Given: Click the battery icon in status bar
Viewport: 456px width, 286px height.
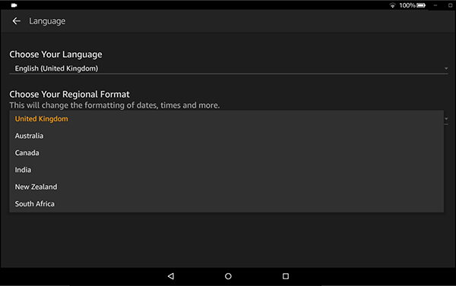Looking at the screenshot, I should [421, 5].
